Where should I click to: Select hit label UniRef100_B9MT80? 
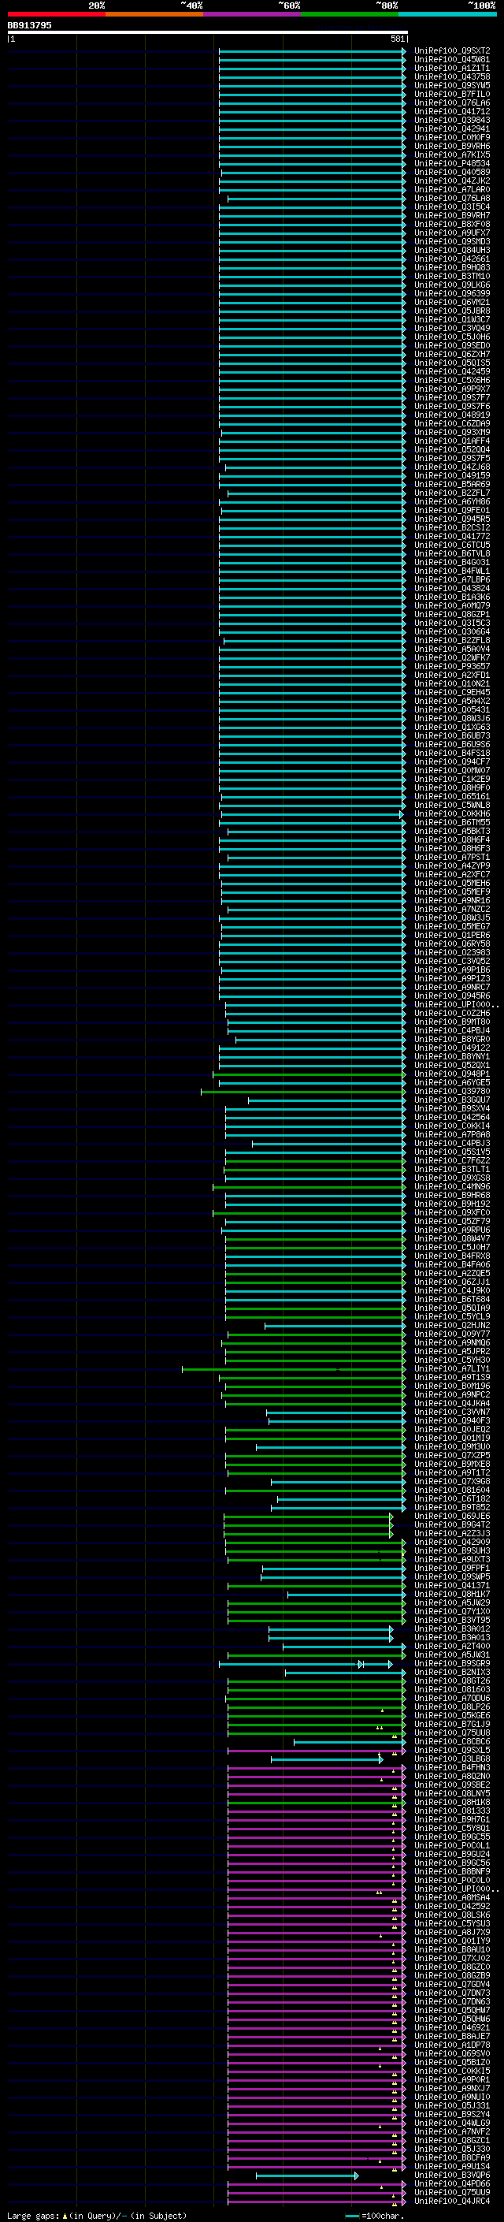click(451, 1022)
